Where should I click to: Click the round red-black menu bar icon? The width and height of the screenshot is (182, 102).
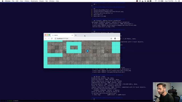tap(137, 1)
